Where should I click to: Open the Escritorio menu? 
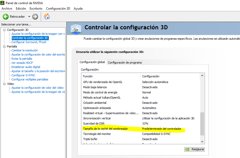(x=36, y=9)
